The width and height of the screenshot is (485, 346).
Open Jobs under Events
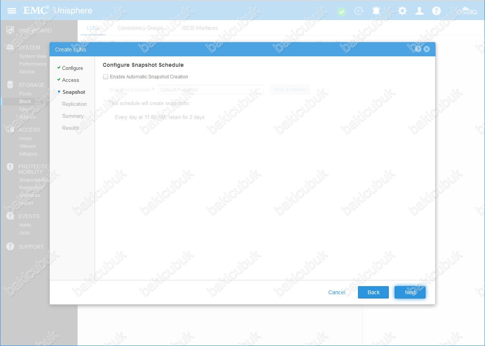tap(24, 233)
